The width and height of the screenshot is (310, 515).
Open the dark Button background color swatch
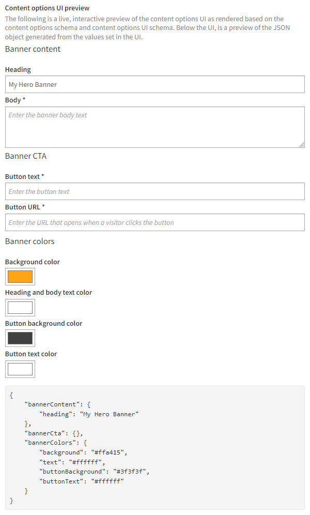20,338
